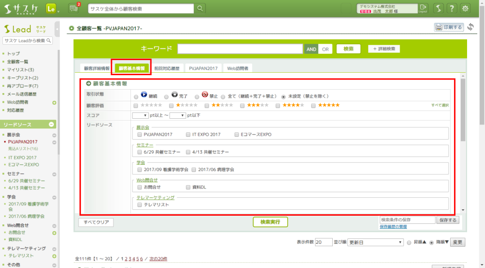Switch to the PVJAPAN2017 tab

click(203, 68)
